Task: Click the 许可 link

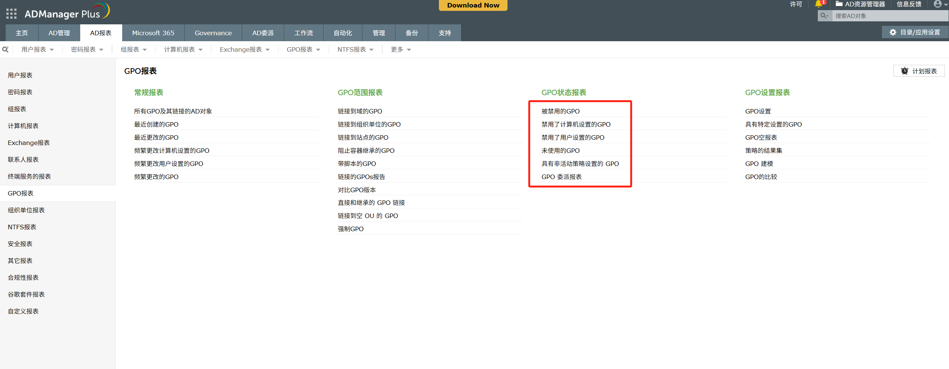Action: click(796, 4)
